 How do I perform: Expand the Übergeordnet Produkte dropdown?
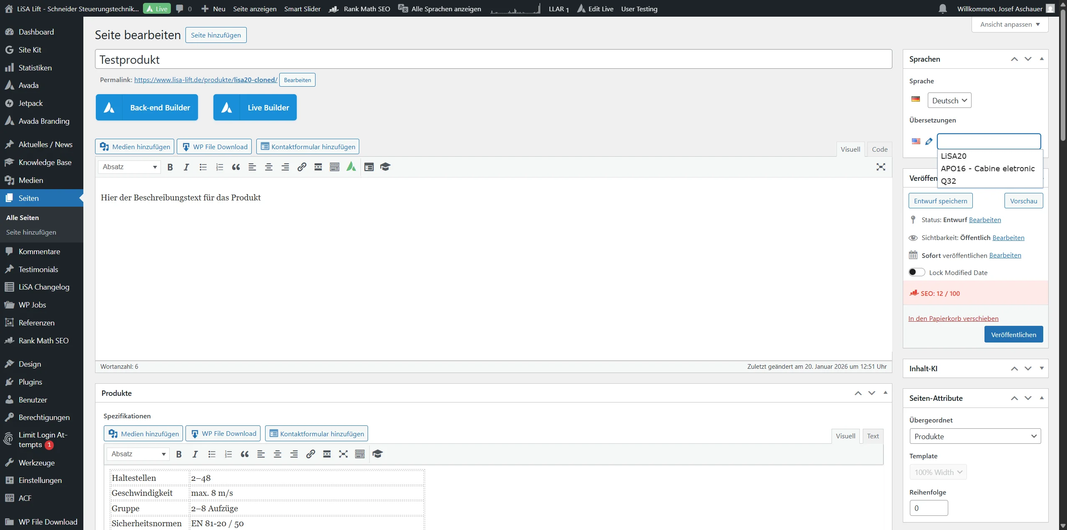975,436
